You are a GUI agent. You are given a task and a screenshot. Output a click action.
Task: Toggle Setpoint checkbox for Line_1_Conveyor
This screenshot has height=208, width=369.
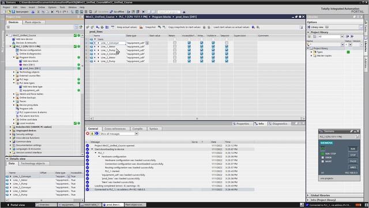(x=227, y=43)
